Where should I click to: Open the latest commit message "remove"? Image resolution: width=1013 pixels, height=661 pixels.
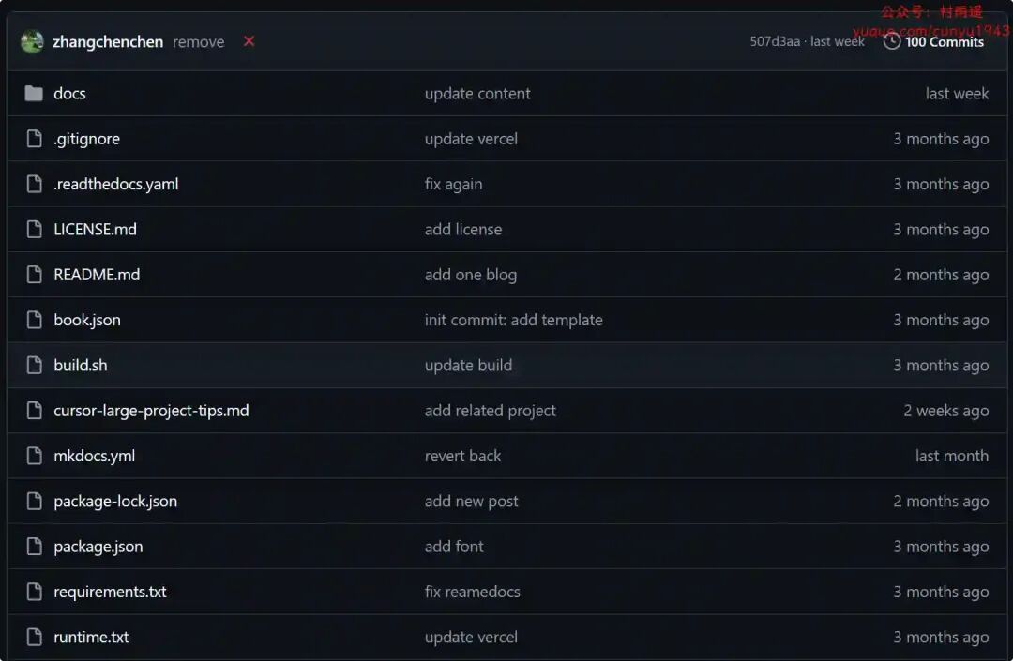198,42
